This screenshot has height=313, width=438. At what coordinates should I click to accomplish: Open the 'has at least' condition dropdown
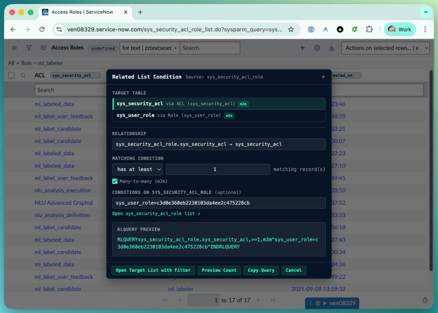pyautogui.click(x=137, y=169)
